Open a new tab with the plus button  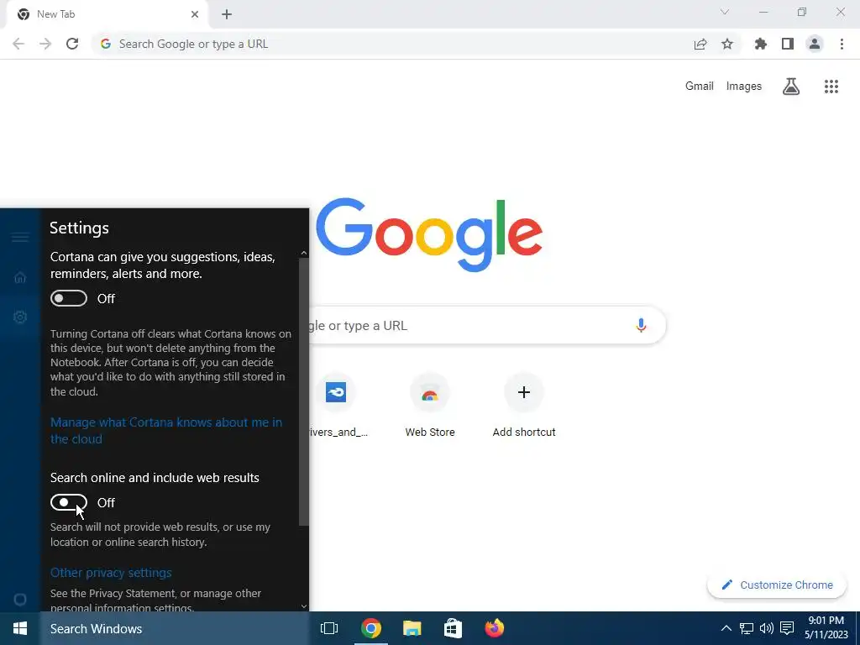pos(227,14)
